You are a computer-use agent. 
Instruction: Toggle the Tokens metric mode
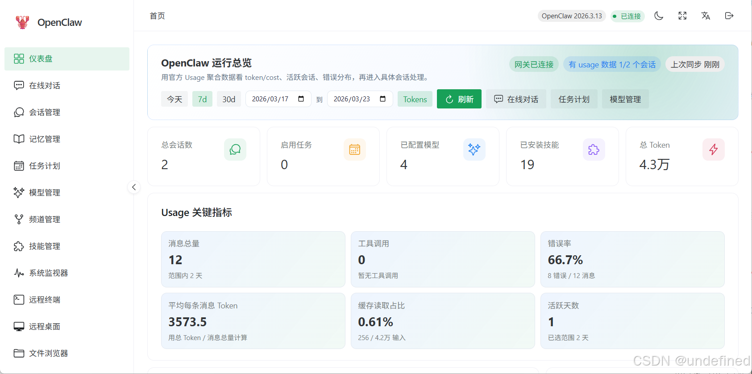click(415, 99)
